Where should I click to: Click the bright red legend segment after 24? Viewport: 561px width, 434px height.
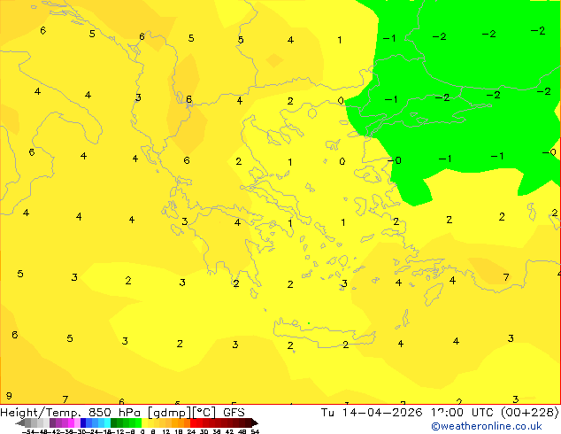point(193,422)
